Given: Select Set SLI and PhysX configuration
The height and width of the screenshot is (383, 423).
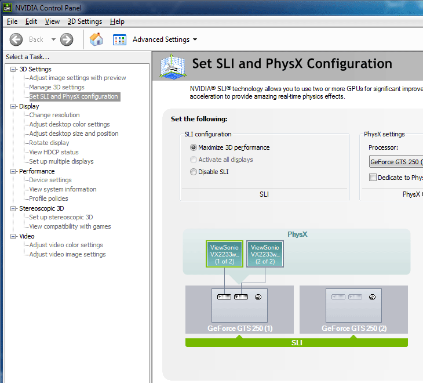Looking at the screenshot, I should point(74,96).
